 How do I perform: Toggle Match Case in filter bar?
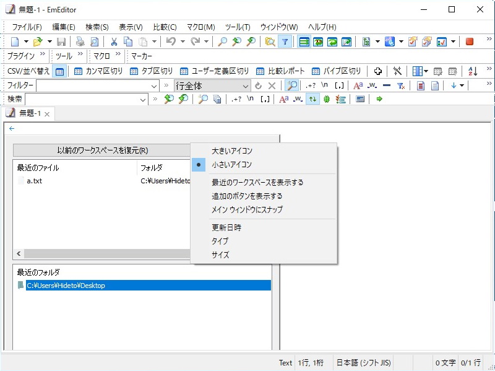click(x=358, y=85)
